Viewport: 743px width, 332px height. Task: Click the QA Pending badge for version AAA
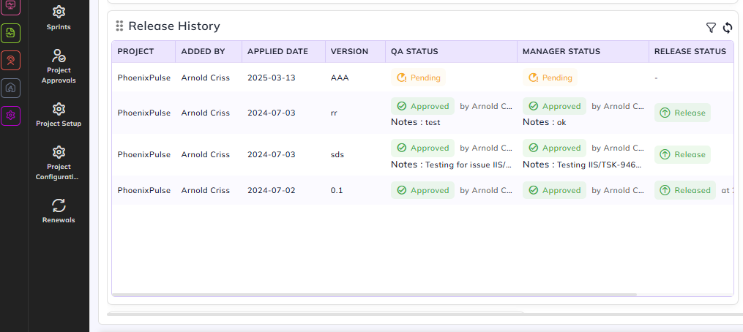click(419, 78)
